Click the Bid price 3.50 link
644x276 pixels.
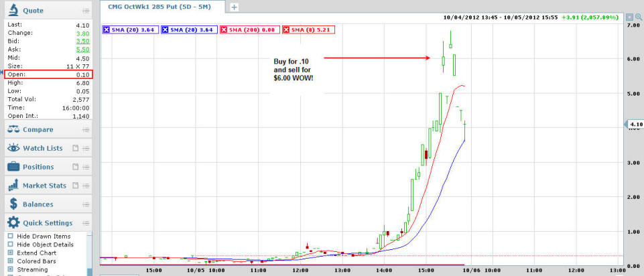click(x=82, y=41)
